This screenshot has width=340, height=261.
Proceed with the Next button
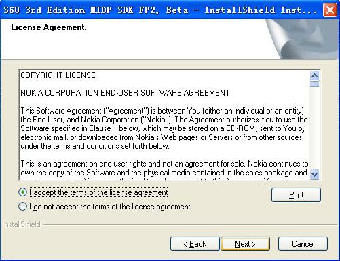[x=245, y=244]
